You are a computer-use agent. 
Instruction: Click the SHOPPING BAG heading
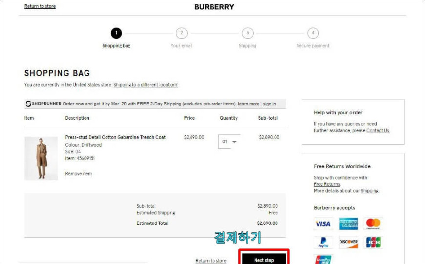click(x=57, y=73)
